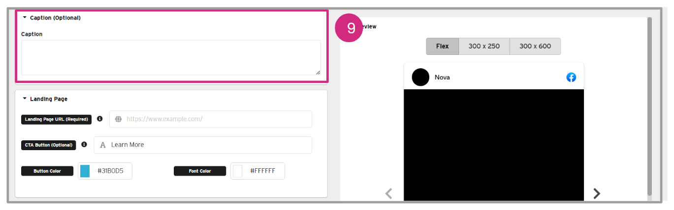Click the info icon beside CTA Button
The width and height of the screenshot is (674, 210).
point(84,145)
